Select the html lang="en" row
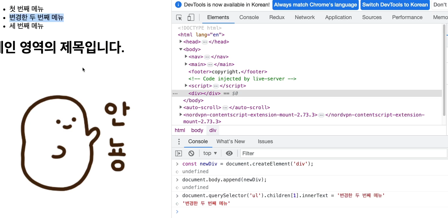This screenshot has height=218, width=448. tap(201, 35)
